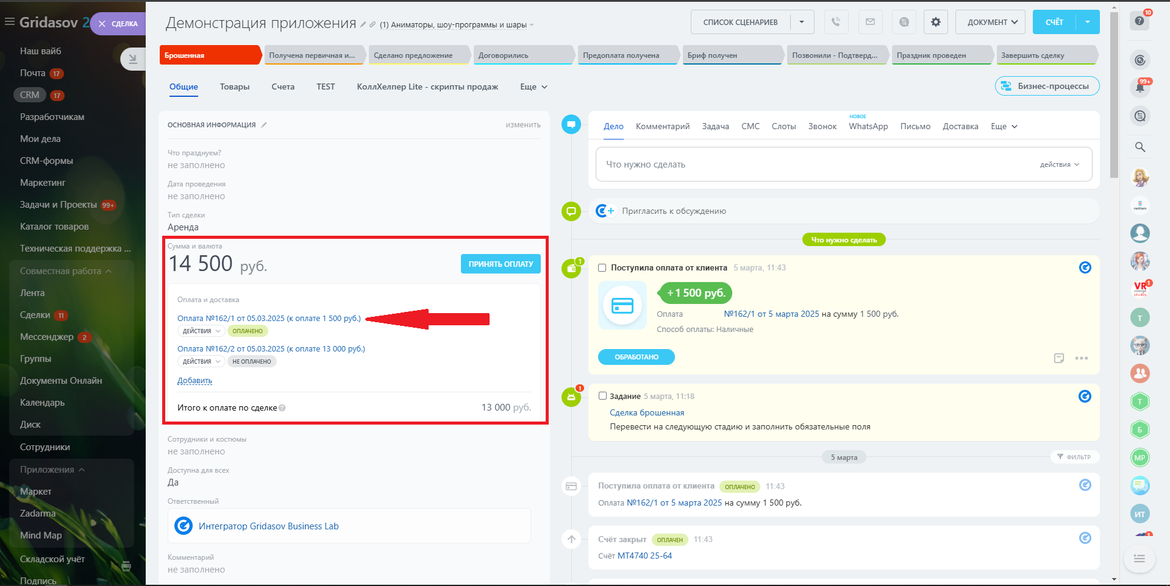This screenshot has width=1170, height=586.
Task: Open the arrow next to the СЧЁТ button
Action: [1088, 22]
